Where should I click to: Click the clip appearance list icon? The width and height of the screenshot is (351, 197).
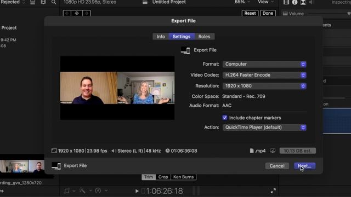pos(33,2)
